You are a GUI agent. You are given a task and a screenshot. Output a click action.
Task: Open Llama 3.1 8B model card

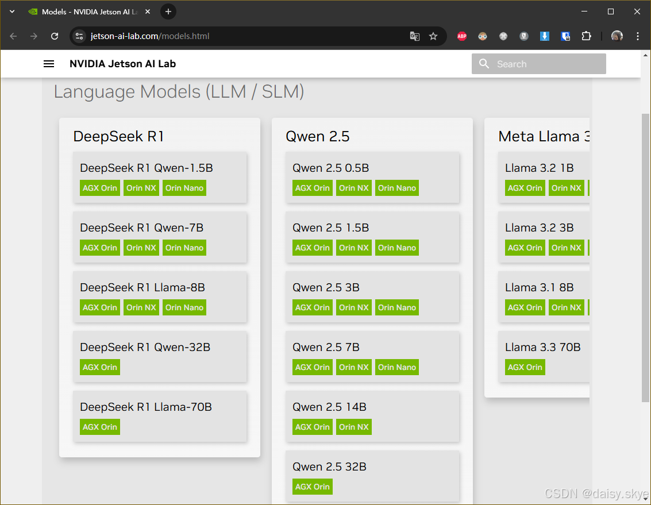click(x=544, y=297)
